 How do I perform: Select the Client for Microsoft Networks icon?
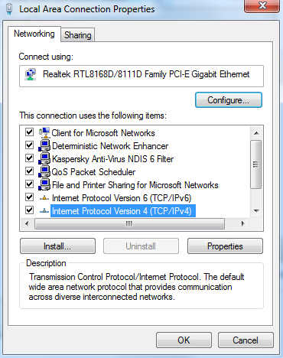point(44,132)
